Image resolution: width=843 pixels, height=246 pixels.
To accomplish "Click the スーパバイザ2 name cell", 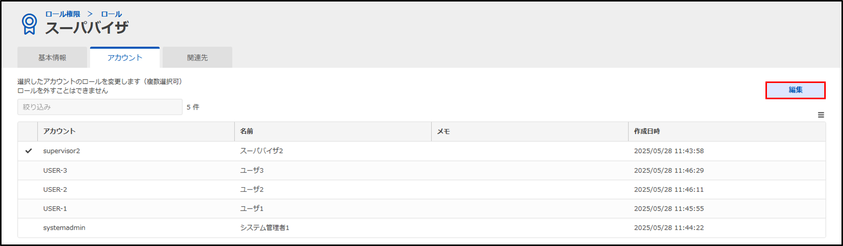I will (x=333, y=151).
